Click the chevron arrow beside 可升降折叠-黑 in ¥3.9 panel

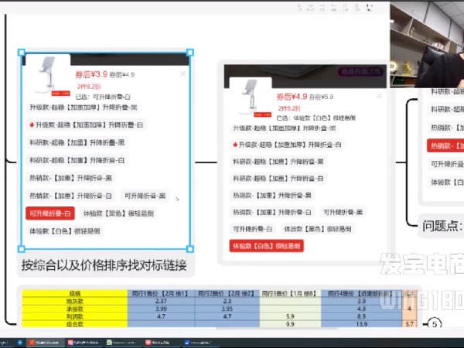click(x=177, y=200)
